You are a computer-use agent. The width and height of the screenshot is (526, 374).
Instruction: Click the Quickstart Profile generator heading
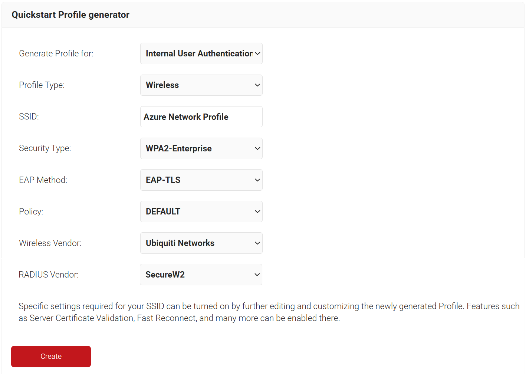(70, 15)
